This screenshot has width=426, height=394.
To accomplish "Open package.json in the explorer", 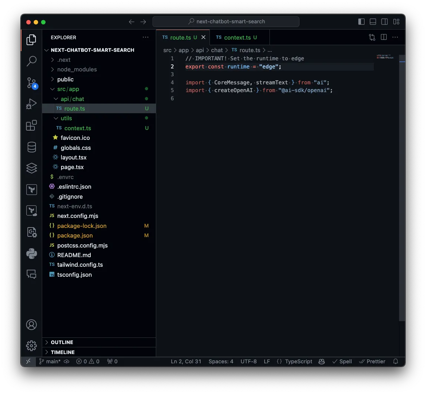I will (99, 235).
